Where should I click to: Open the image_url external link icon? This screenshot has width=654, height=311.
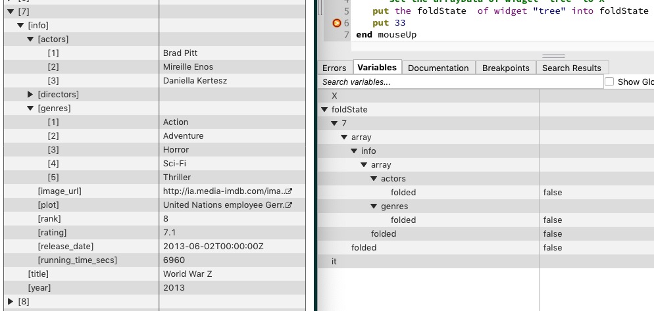[x=288, y=191]
